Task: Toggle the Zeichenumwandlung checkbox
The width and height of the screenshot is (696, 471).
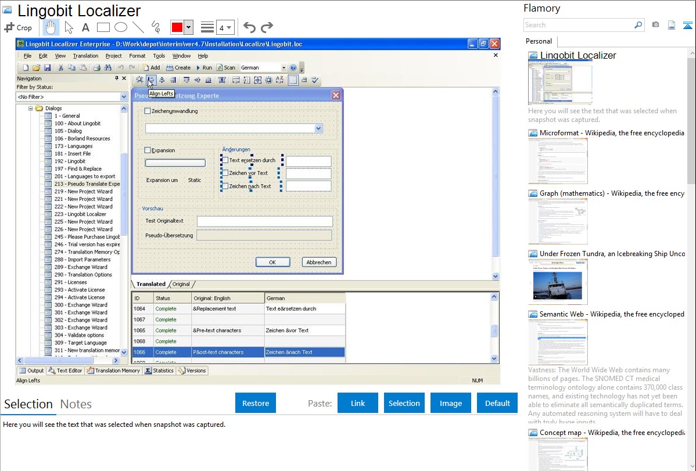Action: 148,111
